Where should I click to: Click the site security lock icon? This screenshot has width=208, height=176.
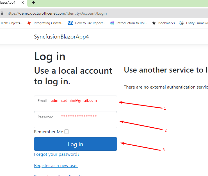pos(2,13)
